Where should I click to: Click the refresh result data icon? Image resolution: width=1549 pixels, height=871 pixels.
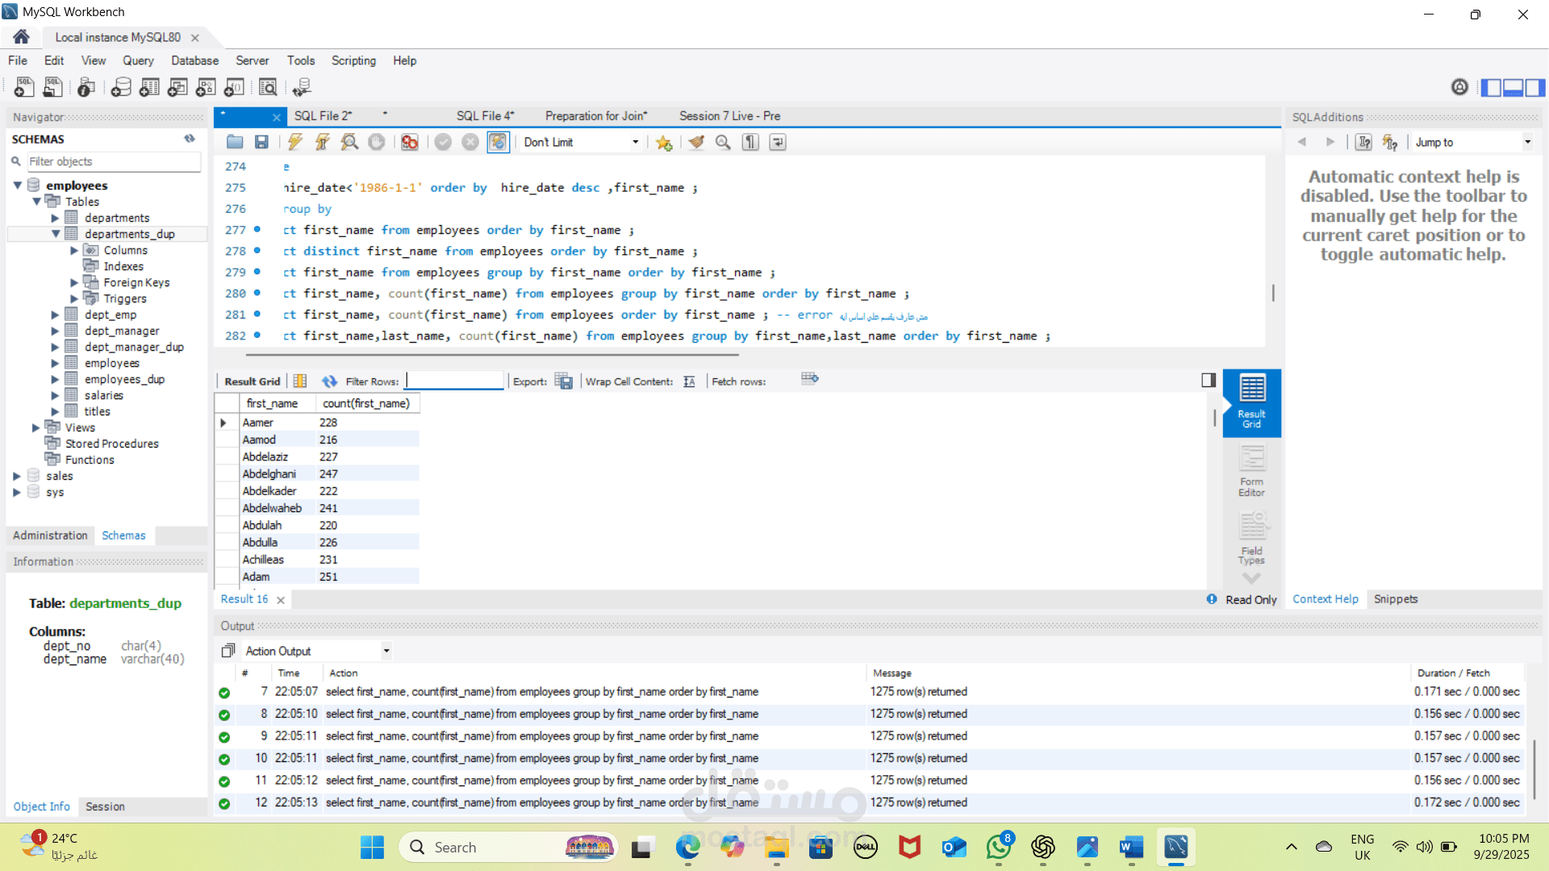(329, 381)
